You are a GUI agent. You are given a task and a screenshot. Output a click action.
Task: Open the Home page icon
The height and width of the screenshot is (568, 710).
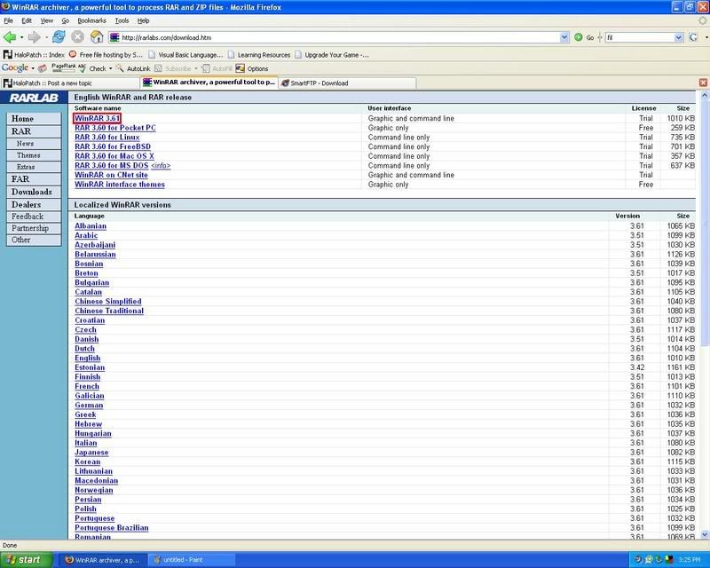pos(97,37)
